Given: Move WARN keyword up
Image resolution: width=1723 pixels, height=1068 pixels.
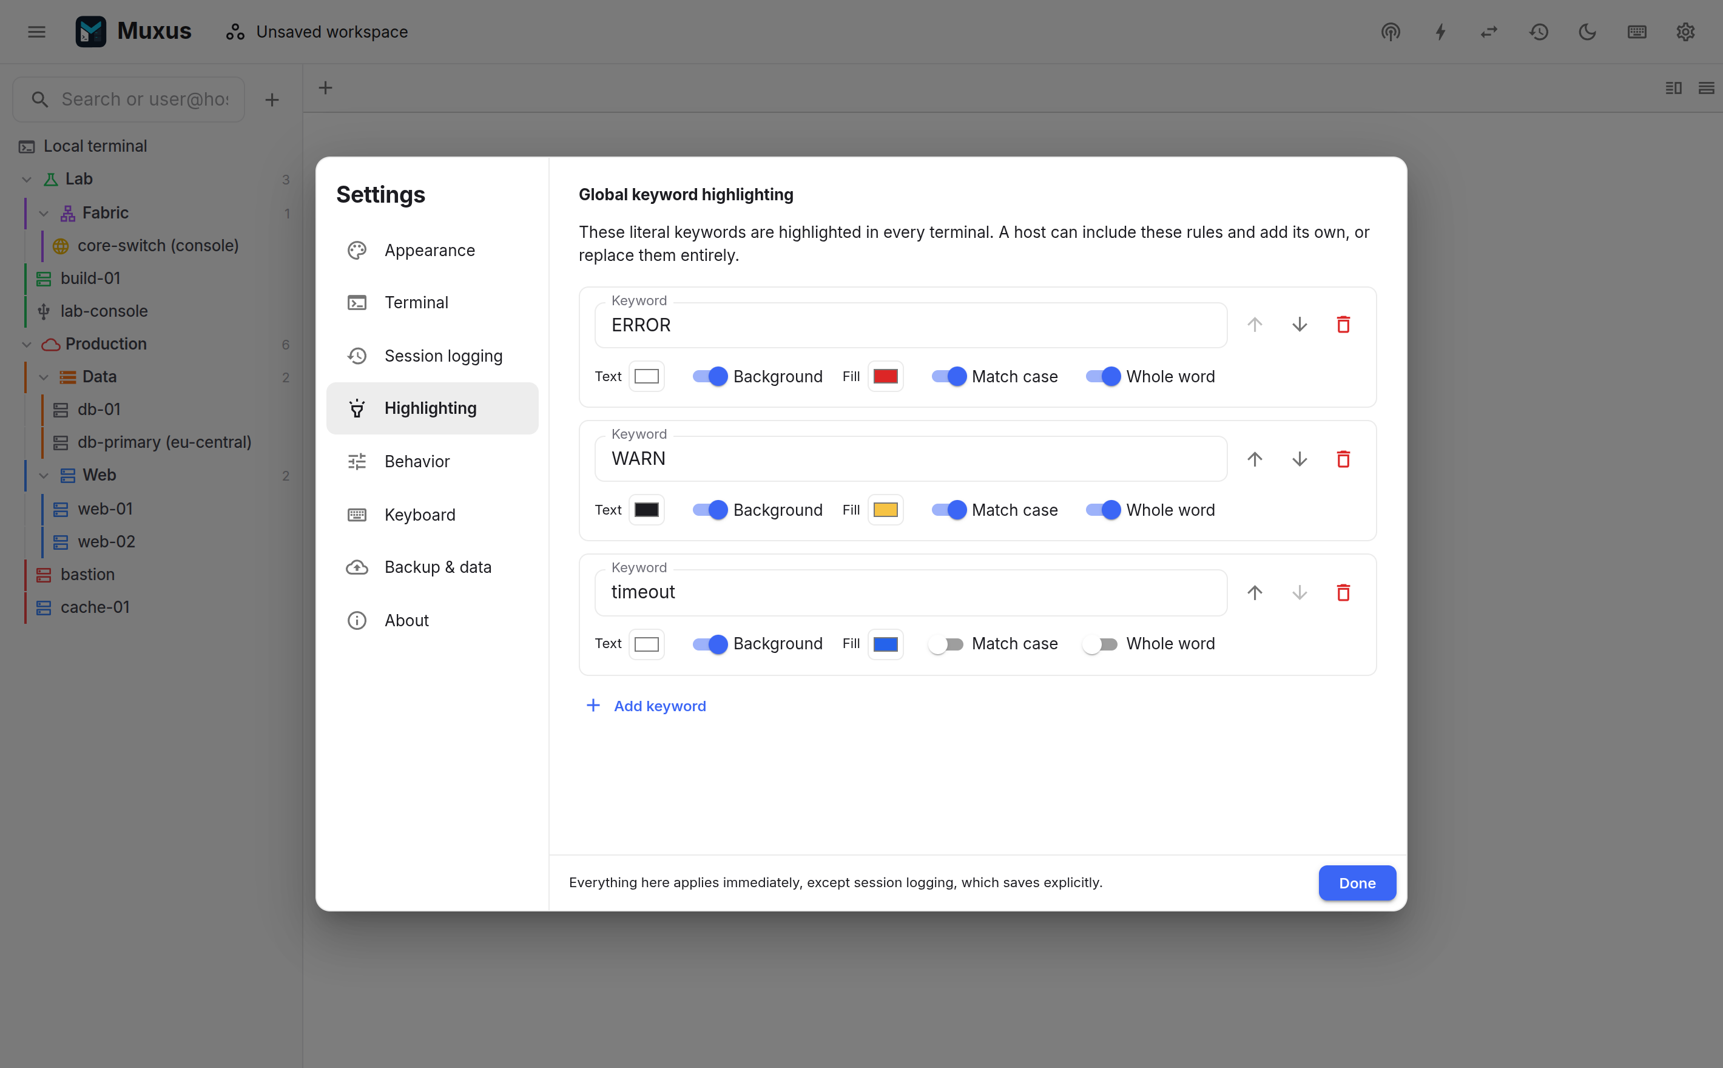Looking at the screenshot, I should point(1255,458).
